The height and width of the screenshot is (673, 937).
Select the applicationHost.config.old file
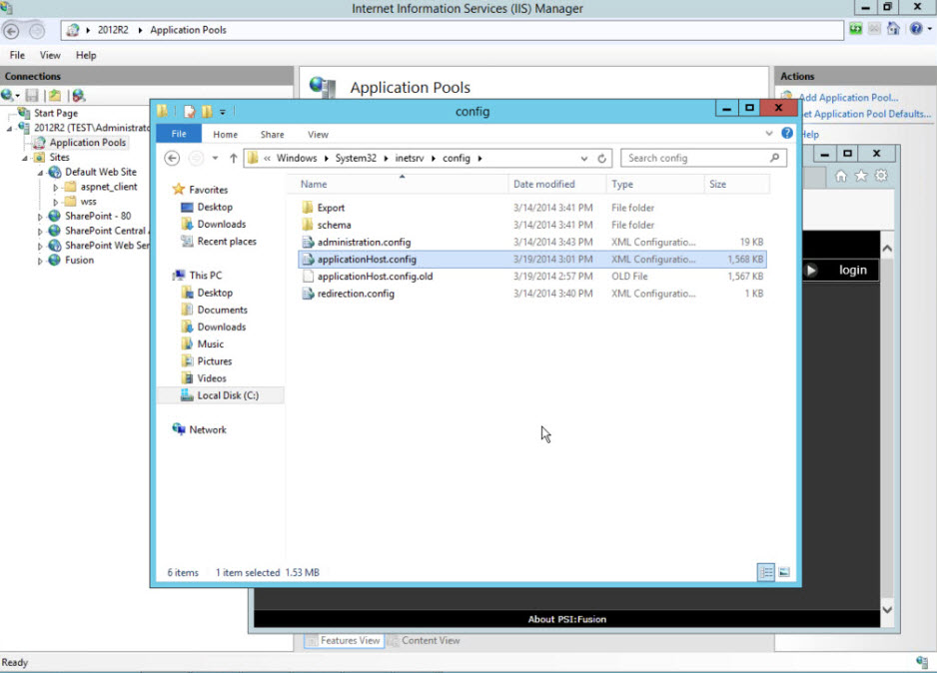pos(531,277)
